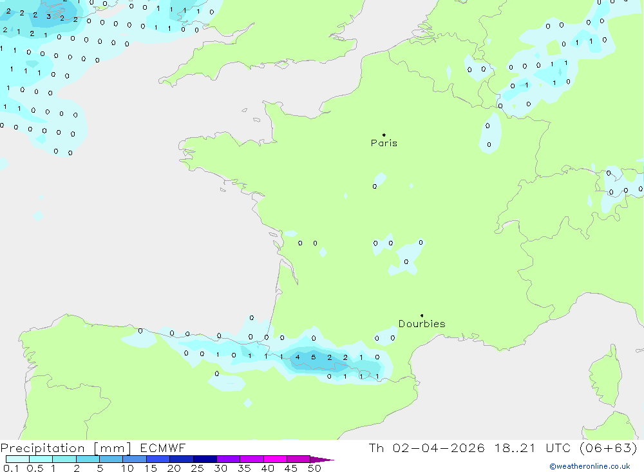Pick the 5–10 mm legend color swatch
The width and height of the screenshot is (644, 472).
[111, 459]
